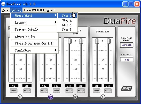Close the open Config menu in menu bar

coord(16,10)
